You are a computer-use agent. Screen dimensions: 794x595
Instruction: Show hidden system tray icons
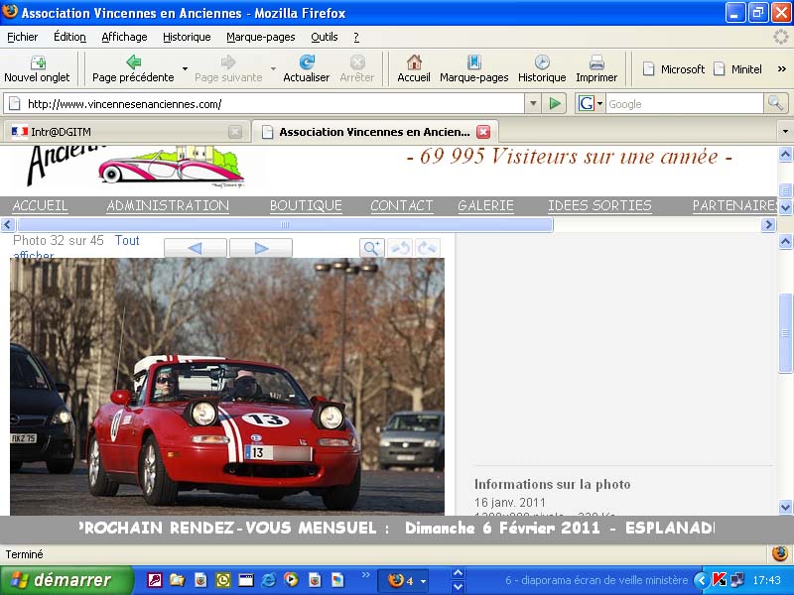pyautogui.click(x=702, y=580)
